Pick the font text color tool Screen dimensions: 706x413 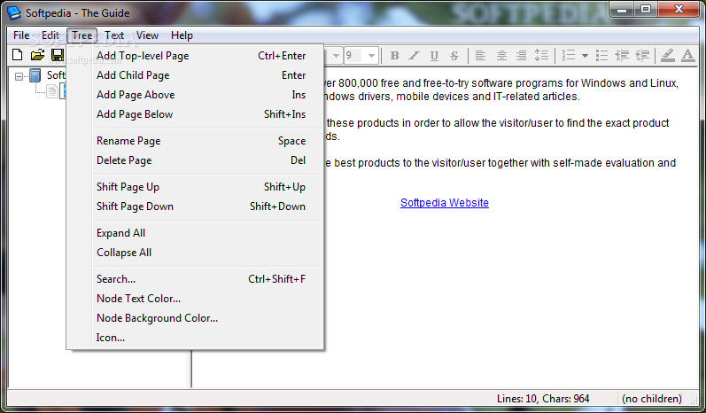[x=687, y=56]
